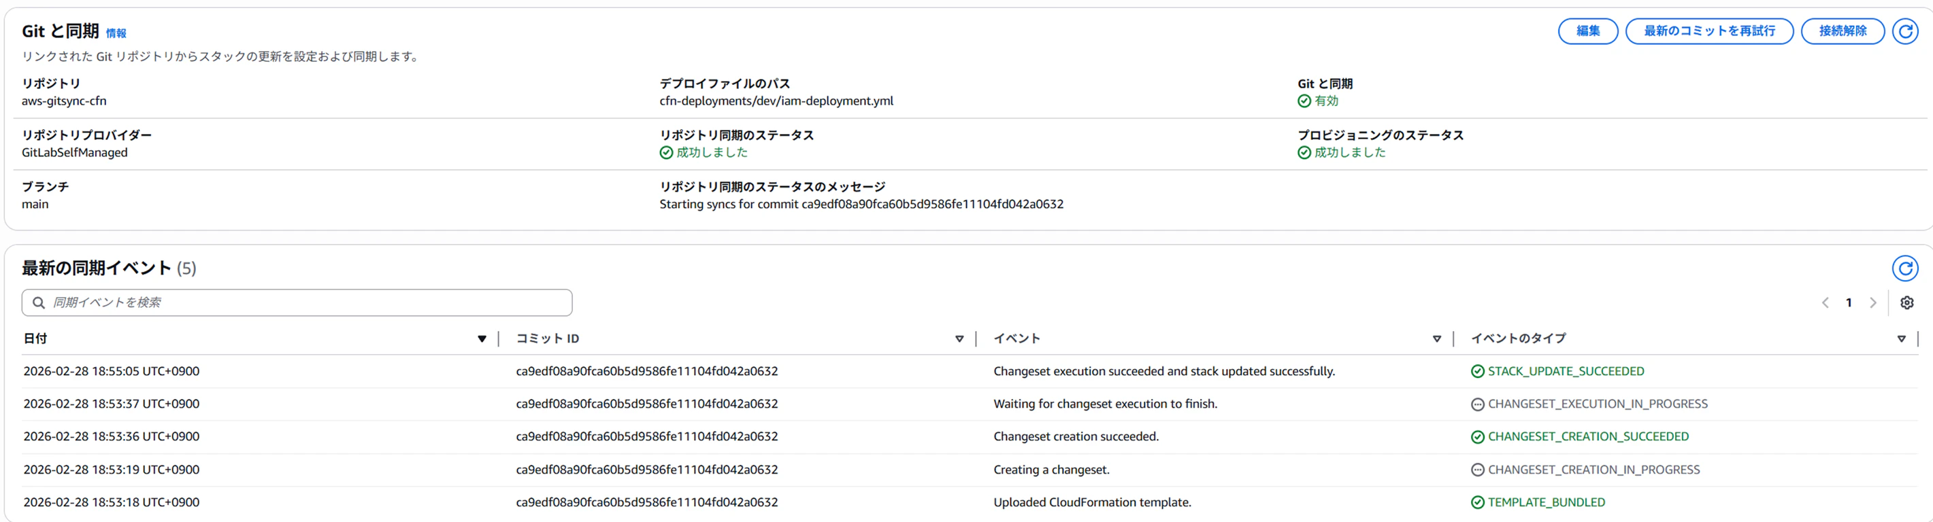Viewport: 1933px width, 522px height.
Task: Click 'Waiting for changeset execution to finish.'
Action: pyautogui.click(x=1106, y=404)
